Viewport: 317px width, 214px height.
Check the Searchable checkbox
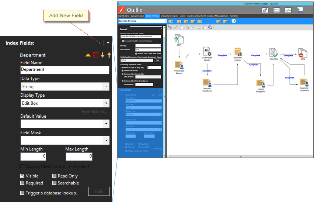(x=55, y=183)
